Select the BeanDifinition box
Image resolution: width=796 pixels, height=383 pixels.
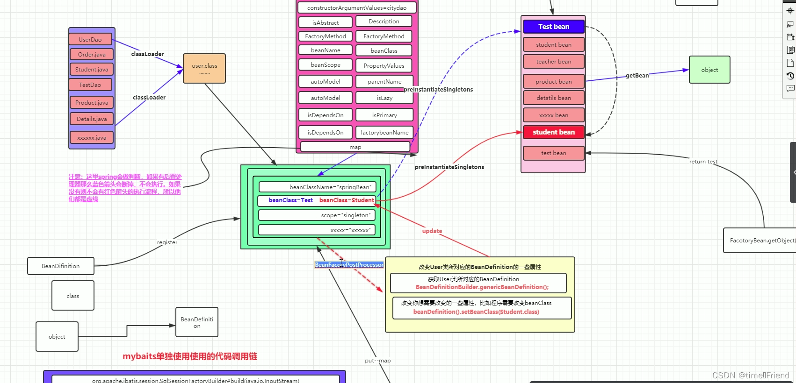coord(61,266)
